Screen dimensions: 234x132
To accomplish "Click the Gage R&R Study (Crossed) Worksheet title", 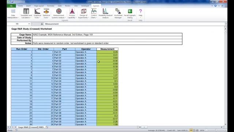I will (x=32, y=29).
